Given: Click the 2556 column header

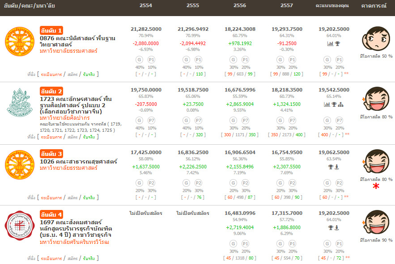Looking at the screenshot, I should tap(240, 5).
